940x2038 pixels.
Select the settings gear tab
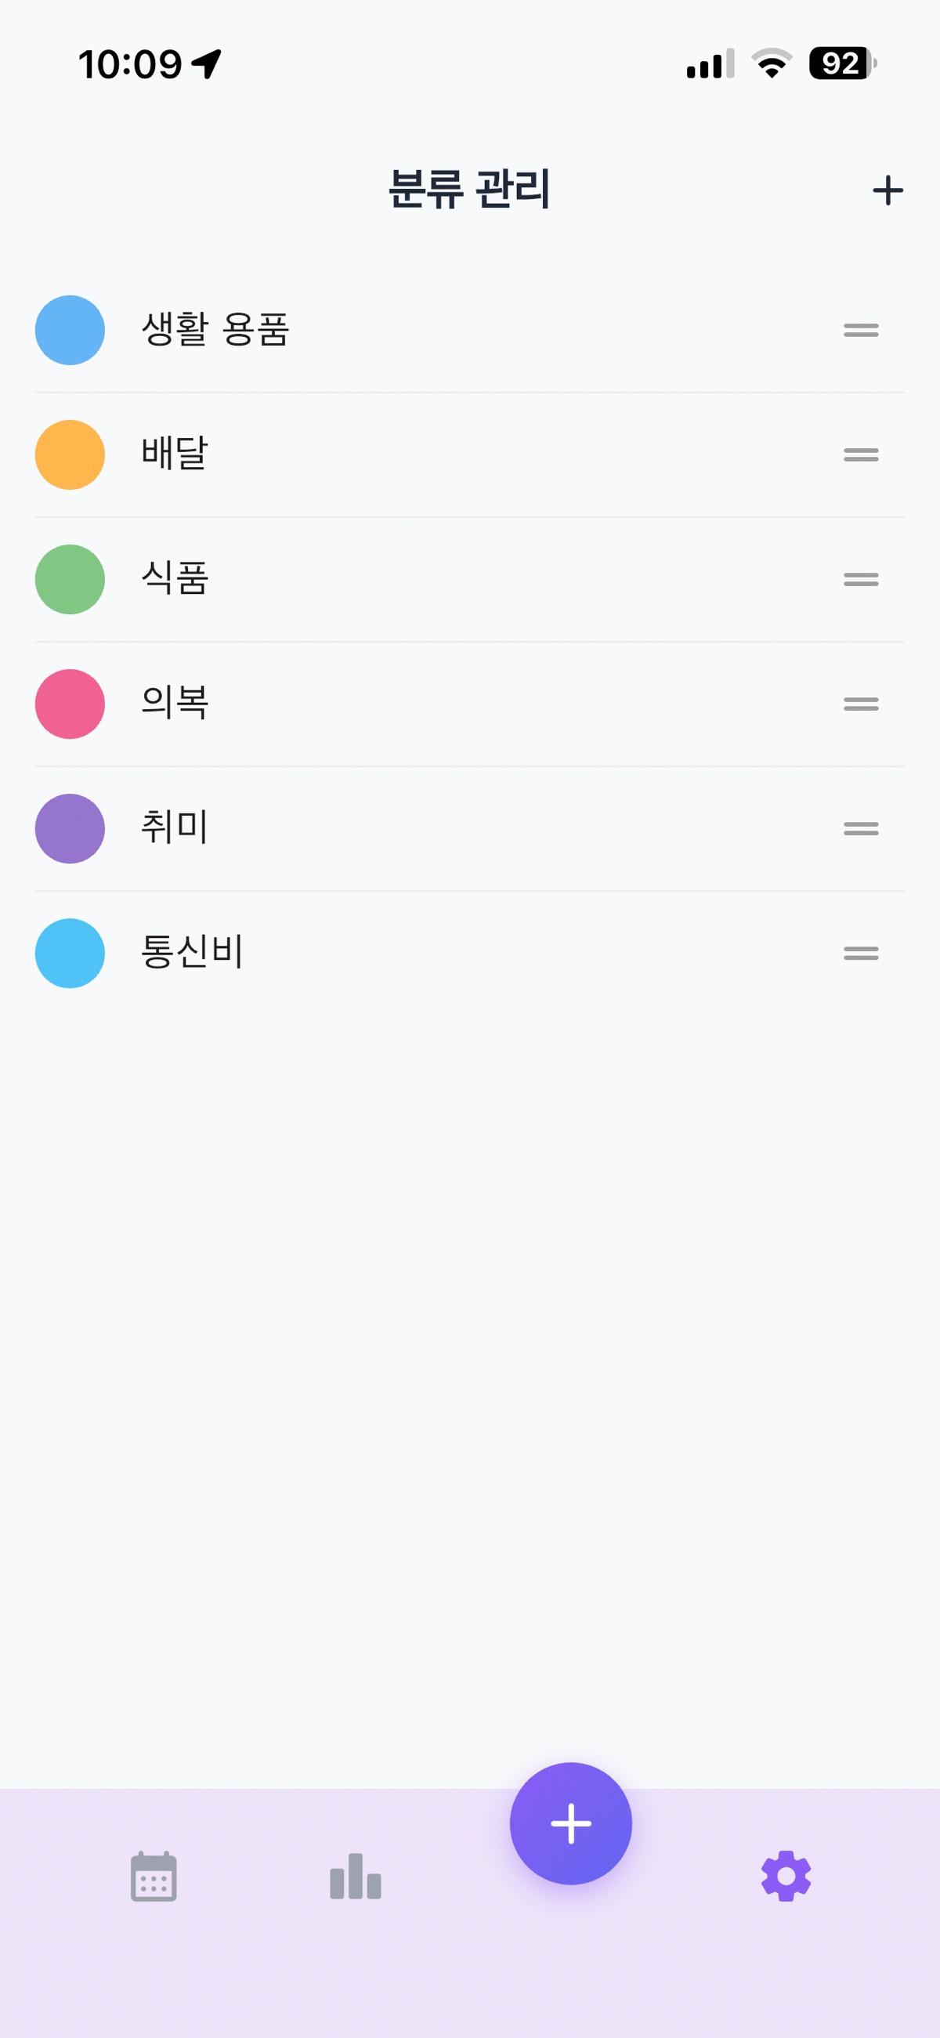click(x=786, y=1875)
